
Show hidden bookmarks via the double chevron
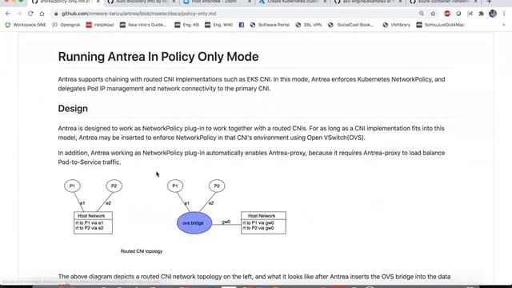pos(503,25)
